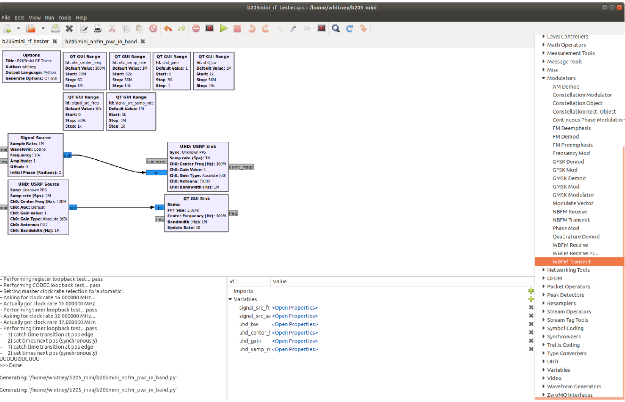625x402 pixels.
Task: Rotate block counterclockwise with the toolbar icon
Action: pyautogui.click(x=252, y=28)
